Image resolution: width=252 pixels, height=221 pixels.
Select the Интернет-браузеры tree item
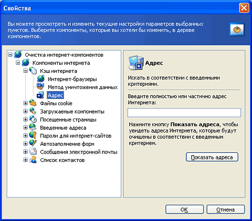pos(72,79)
